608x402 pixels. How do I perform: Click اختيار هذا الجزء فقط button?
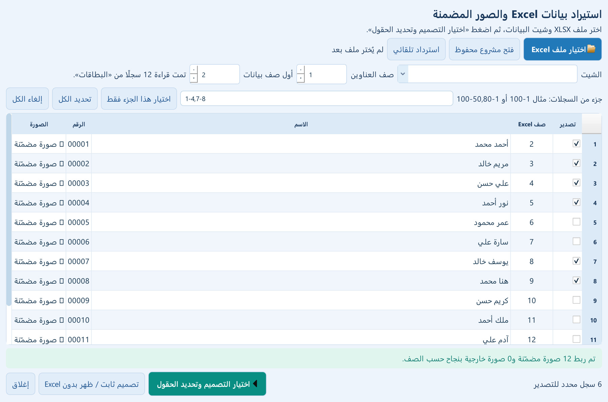[139, 99]
